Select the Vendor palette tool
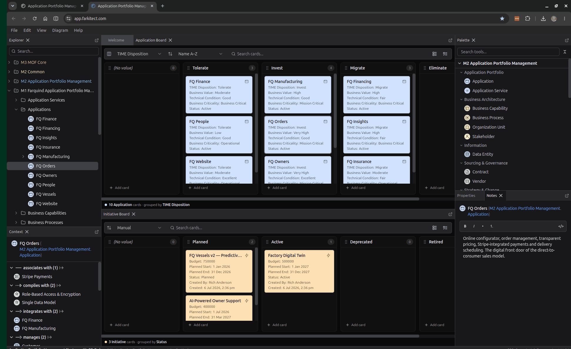The width and height of the screenshot is (571, 349). coord(479,181)
